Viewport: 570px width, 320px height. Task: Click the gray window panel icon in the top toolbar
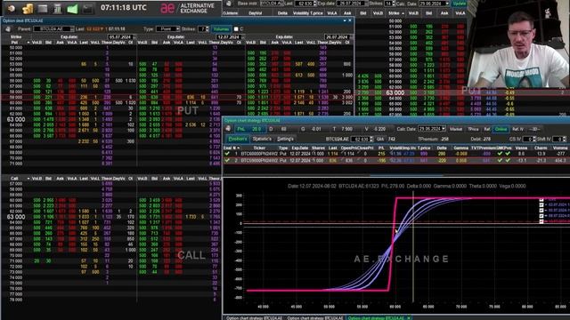coord(43,9)
